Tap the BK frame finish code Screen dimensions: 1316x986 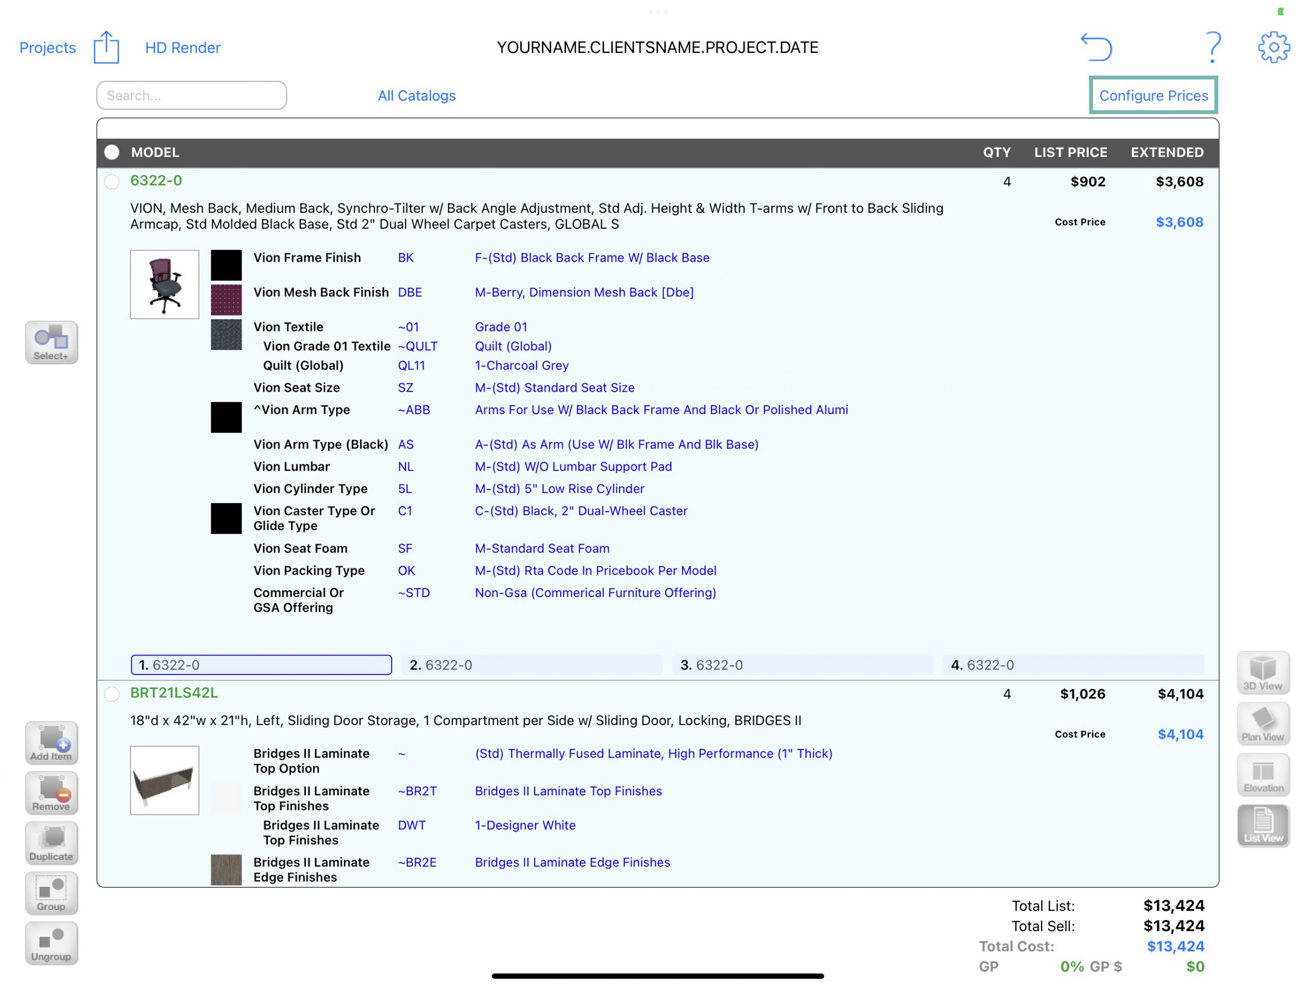(x=406, y=257)
